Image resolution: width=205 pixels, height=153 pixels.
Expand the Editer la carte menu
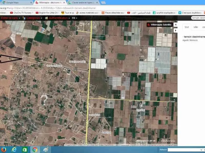11,18
